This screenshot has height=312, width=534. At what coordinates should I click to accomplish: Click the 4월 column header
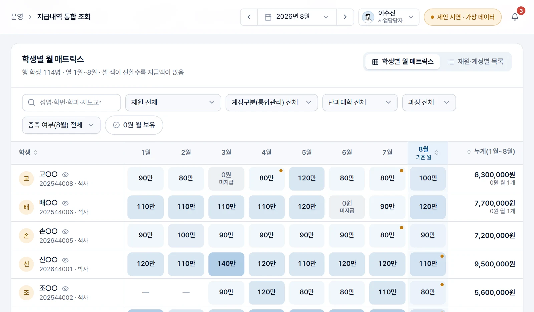click(x=266, y=152)
